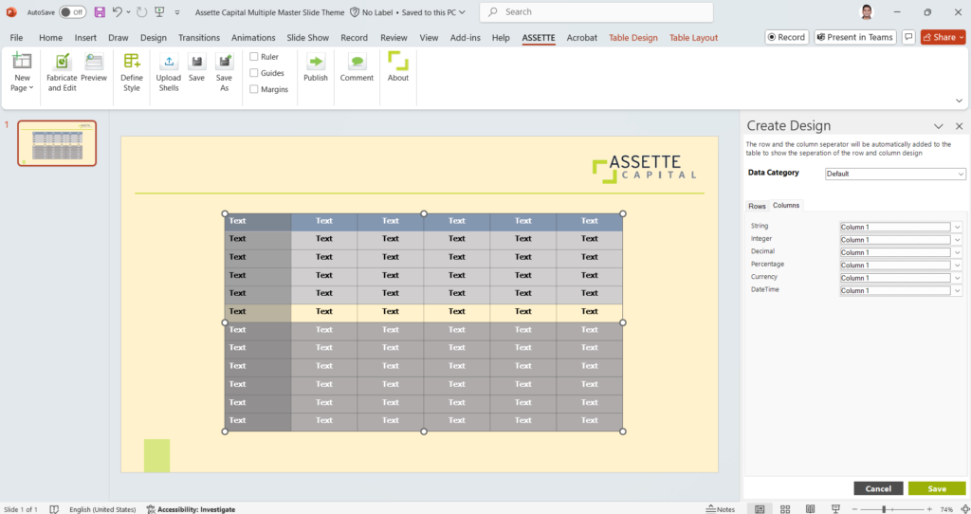Switch to the Insert ribbon tab

[x=85, y=37]
